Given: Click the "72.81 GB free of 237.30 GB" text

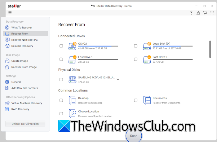Looking at the screenshot, I should tap(167, 48).
